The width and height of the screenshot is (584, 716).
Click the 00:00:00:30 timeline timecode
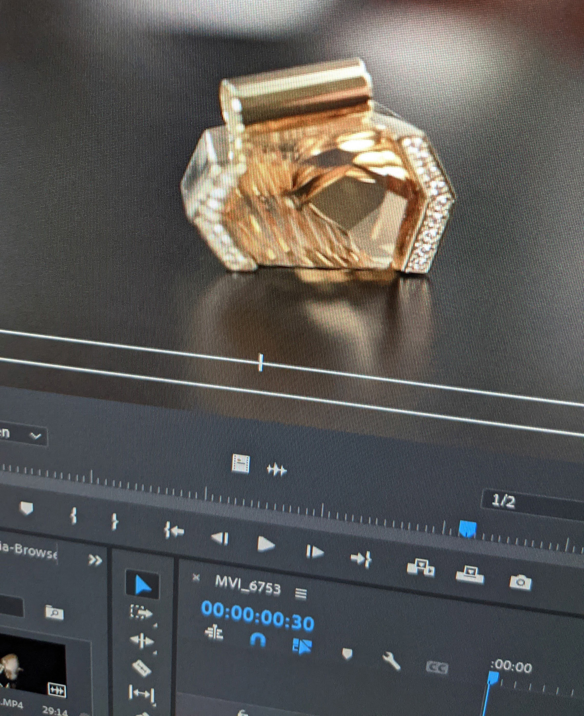(258, 616)
